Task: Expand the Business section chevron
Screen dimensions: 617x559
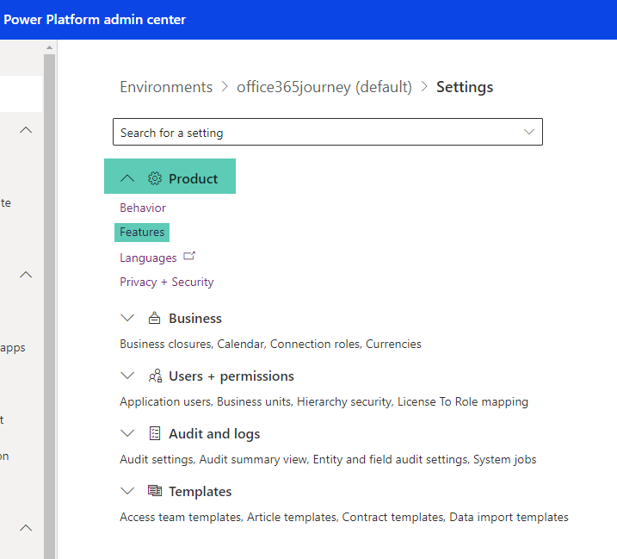Action: (x=127, y=318)
